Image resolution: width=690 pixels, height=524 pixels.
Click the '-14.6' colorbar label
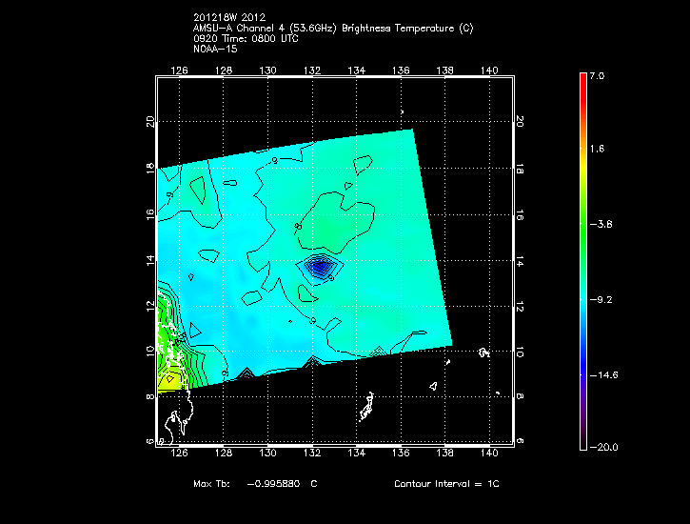pos(603,375)
